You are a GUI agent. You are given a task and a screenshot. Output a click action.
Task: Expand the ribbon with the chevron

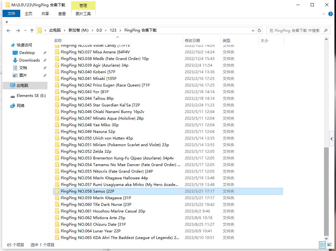pyautogui.click(x=324, y=14)
